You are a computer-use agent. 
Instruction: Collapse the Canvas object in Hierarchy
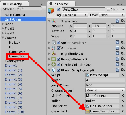3,38
